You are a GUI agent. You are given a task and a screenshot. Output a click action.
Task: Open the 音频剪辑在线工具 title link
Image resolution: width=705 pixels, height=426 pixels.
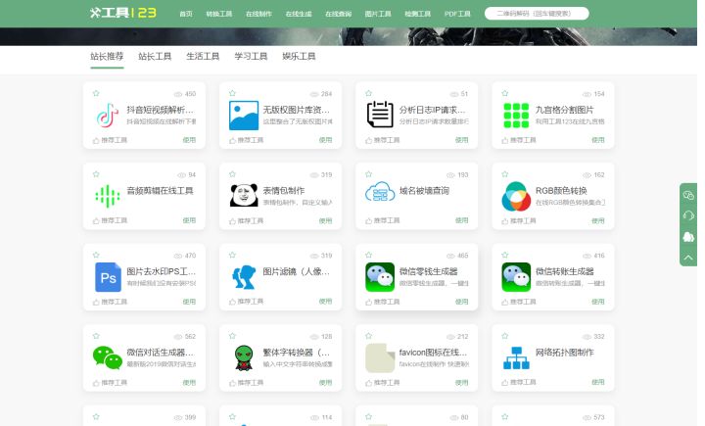(160, 191)
